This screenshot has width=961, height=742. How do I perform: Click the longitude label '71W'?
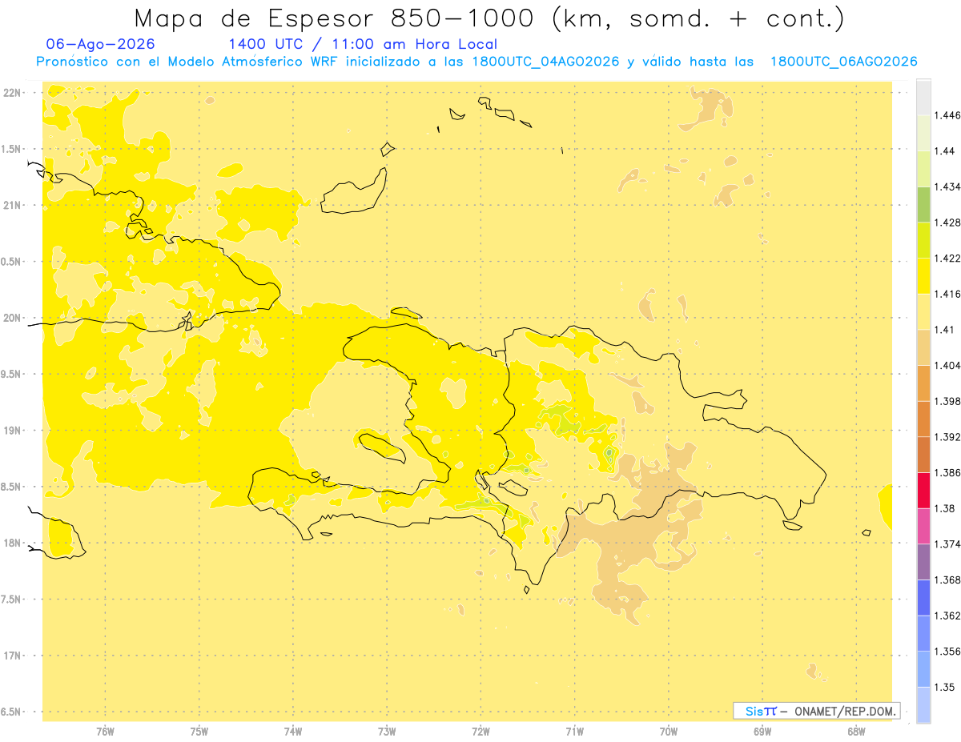tap(574, 732)
